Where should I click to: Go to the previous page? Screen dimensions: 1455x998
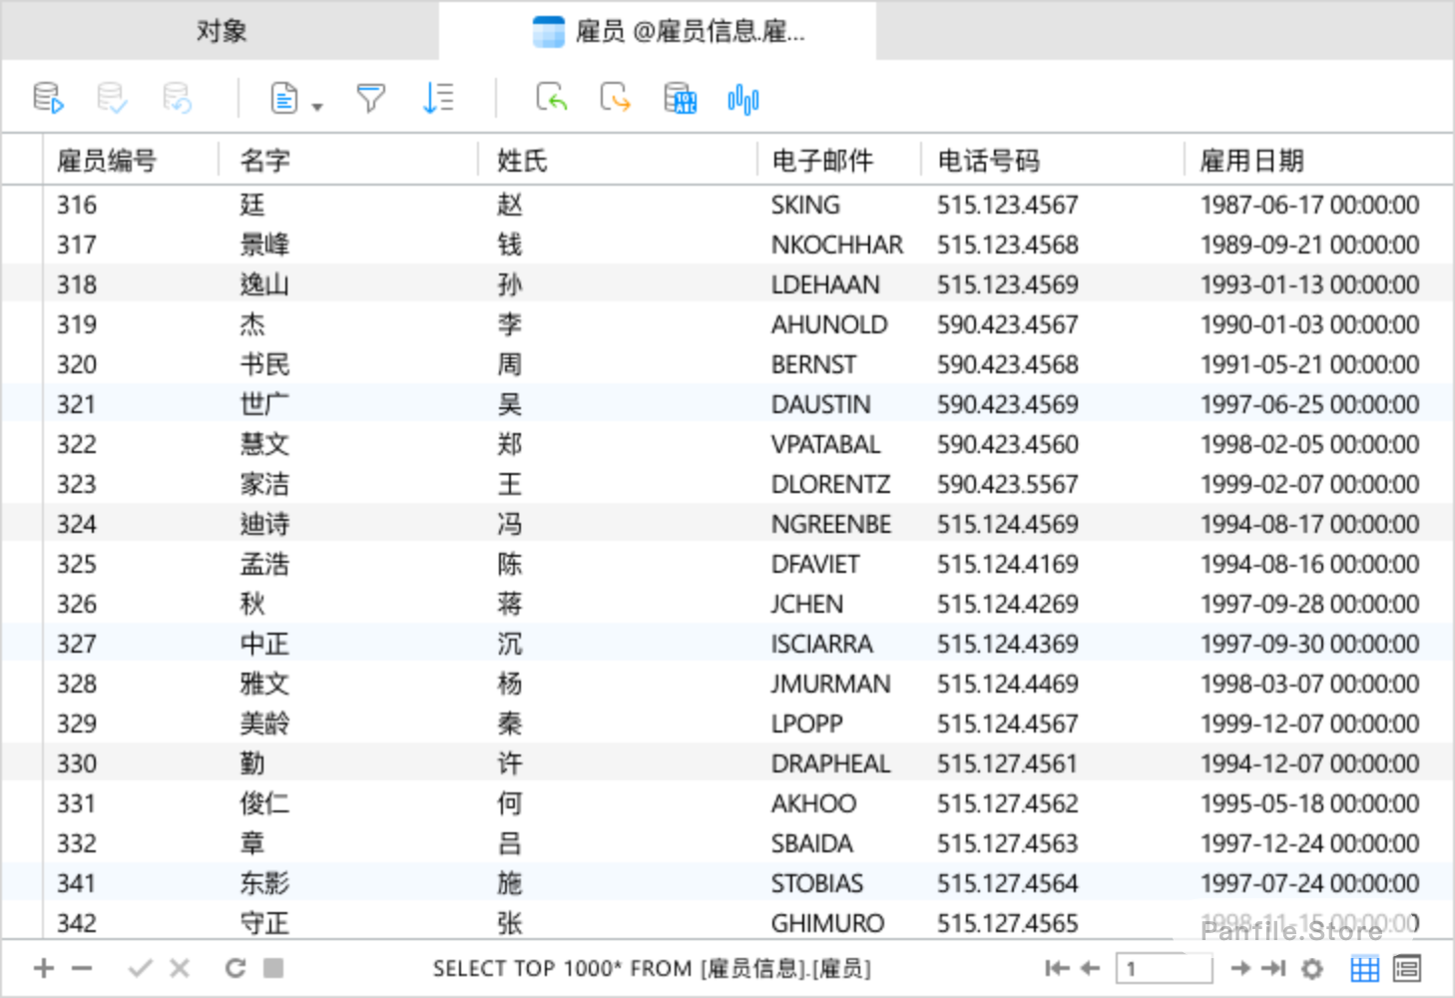pos(1091,968)
